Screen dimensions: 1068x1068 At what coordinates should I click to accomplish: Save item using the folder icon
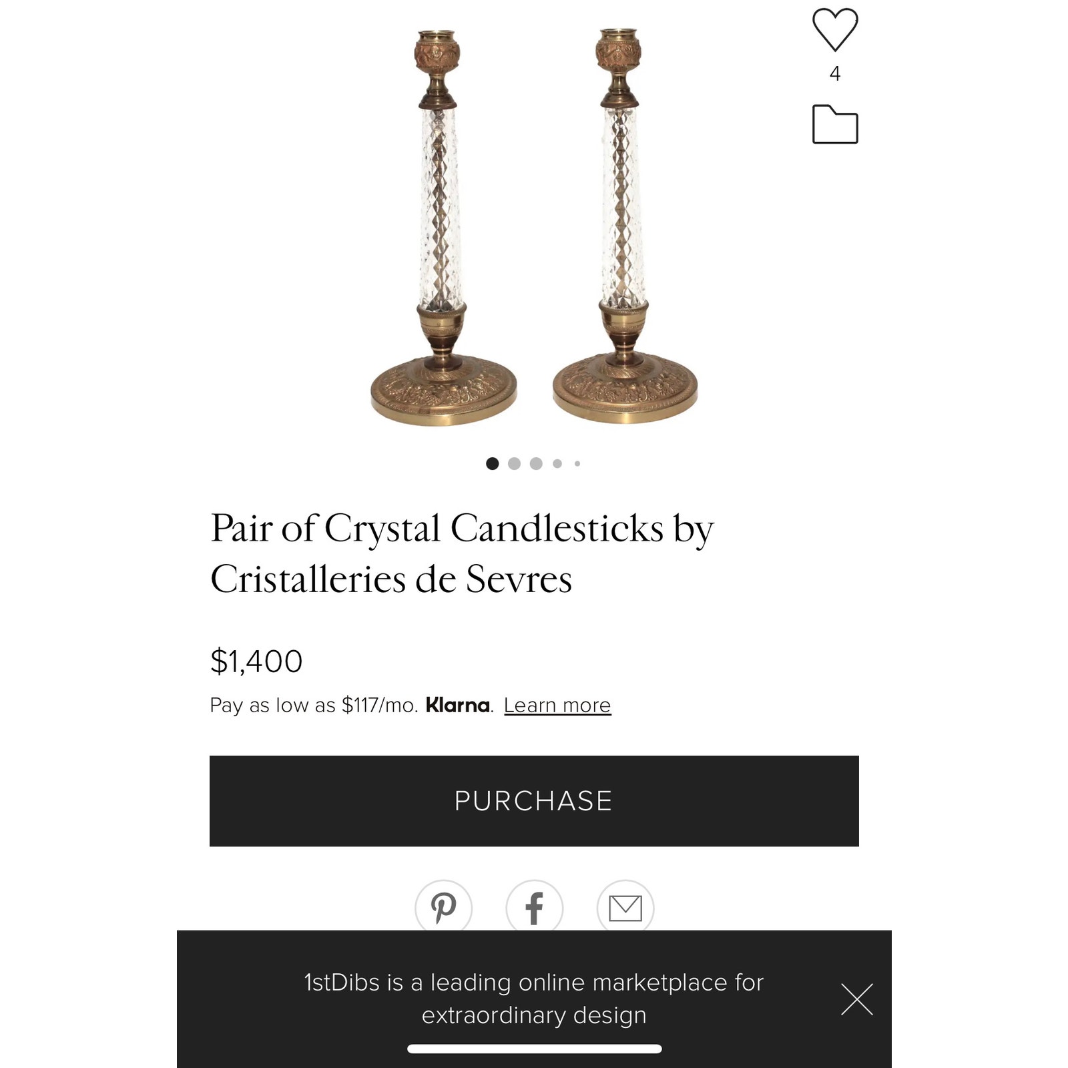(834, 125)
